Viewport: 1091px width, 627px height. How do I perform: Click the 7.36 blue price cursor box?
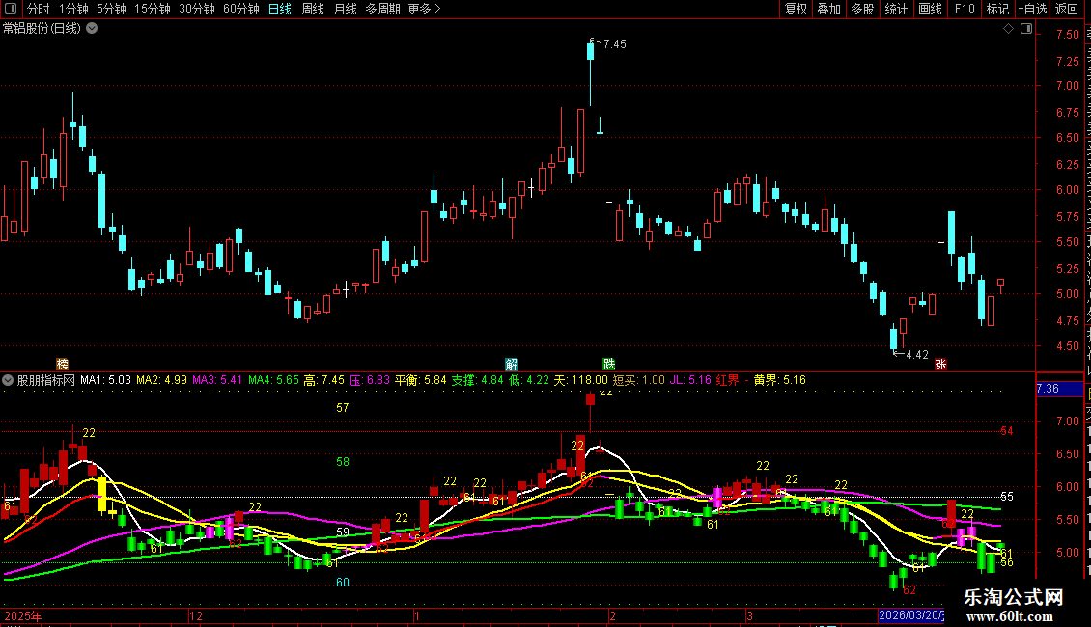pyautogui.click(x=1060, y=389)
